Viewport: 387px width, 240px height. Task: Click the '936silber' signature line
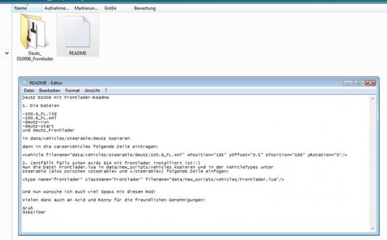(x=34, y=212)
